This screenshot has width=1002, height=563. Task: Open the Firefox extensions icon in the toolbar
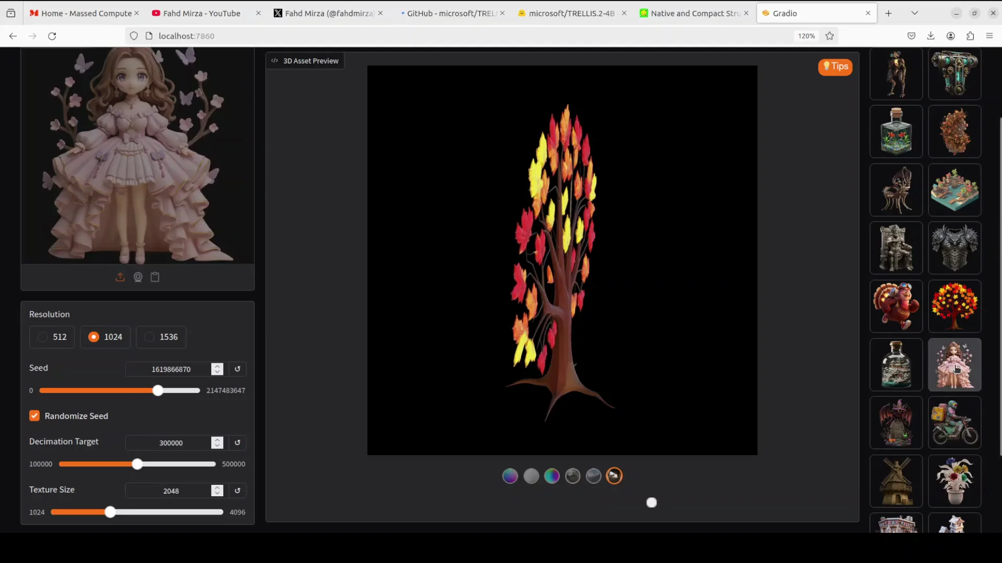[x=970, y=36]
